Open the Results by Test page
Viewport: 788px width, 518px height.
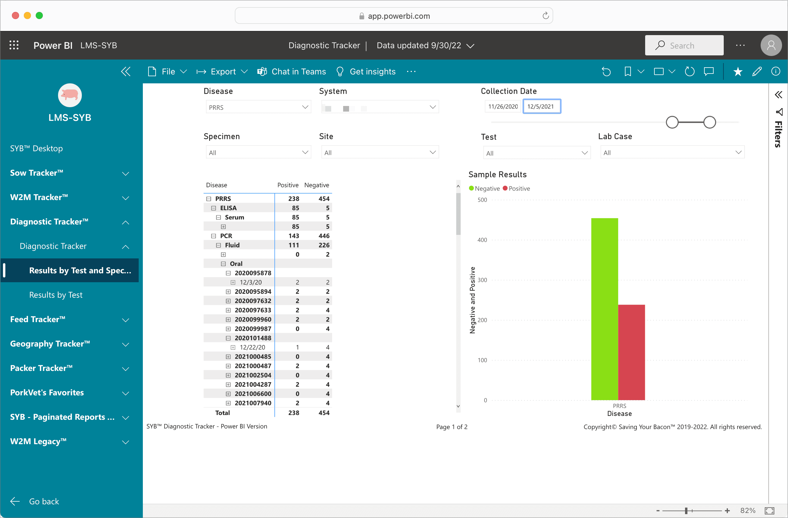[56, 295]
